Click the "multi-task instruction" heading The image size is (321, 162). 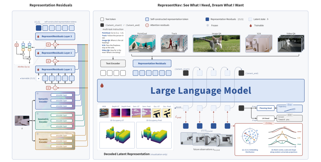pos(113,29)
